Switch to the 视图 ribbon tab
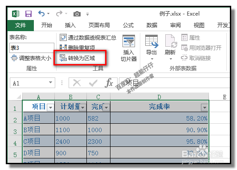This screenshot has width=237, height=170. click(199, 25)
